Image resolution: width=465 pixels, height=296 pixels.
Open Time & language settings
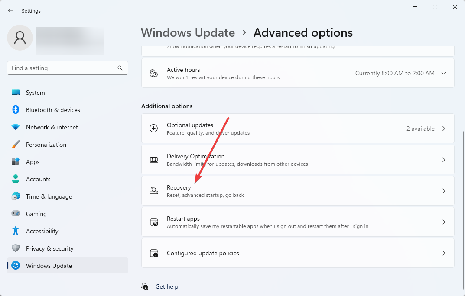click(x=68, y=196)
